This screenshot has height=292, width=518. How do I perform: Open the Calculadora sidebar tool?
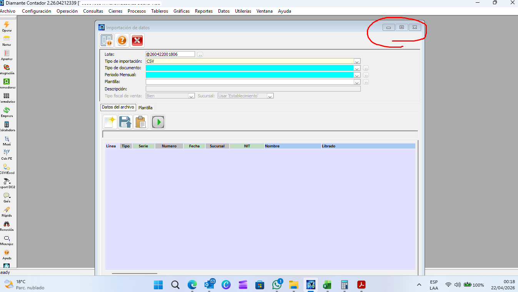click(7, 125)
